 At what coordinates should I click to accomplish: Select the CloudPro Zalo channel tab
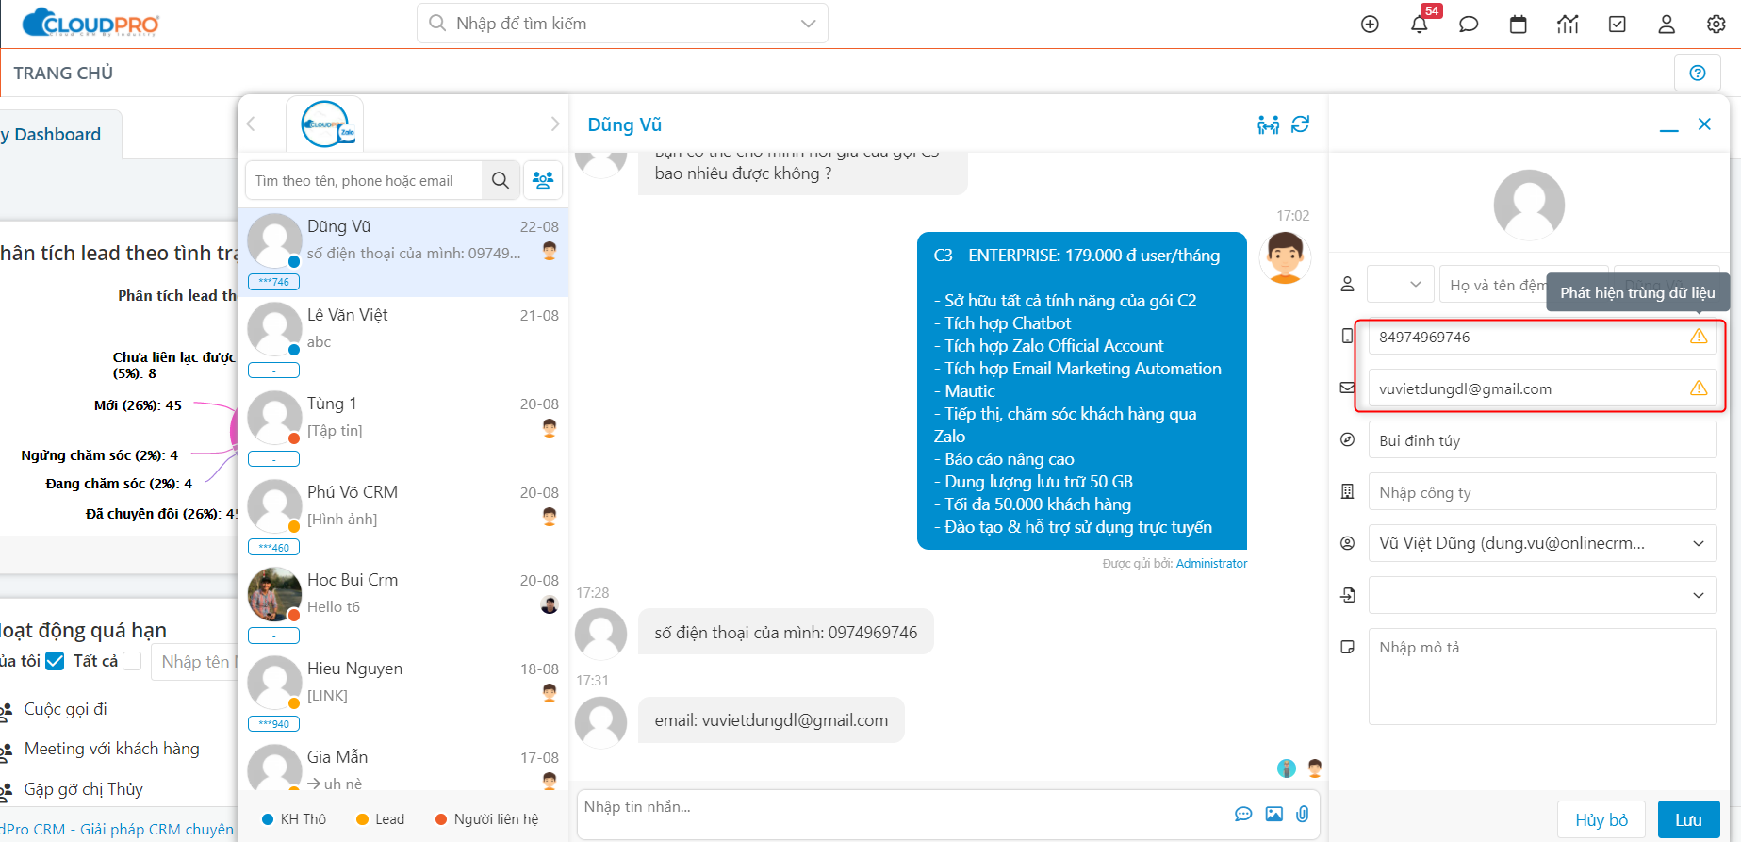click(325, 124)
